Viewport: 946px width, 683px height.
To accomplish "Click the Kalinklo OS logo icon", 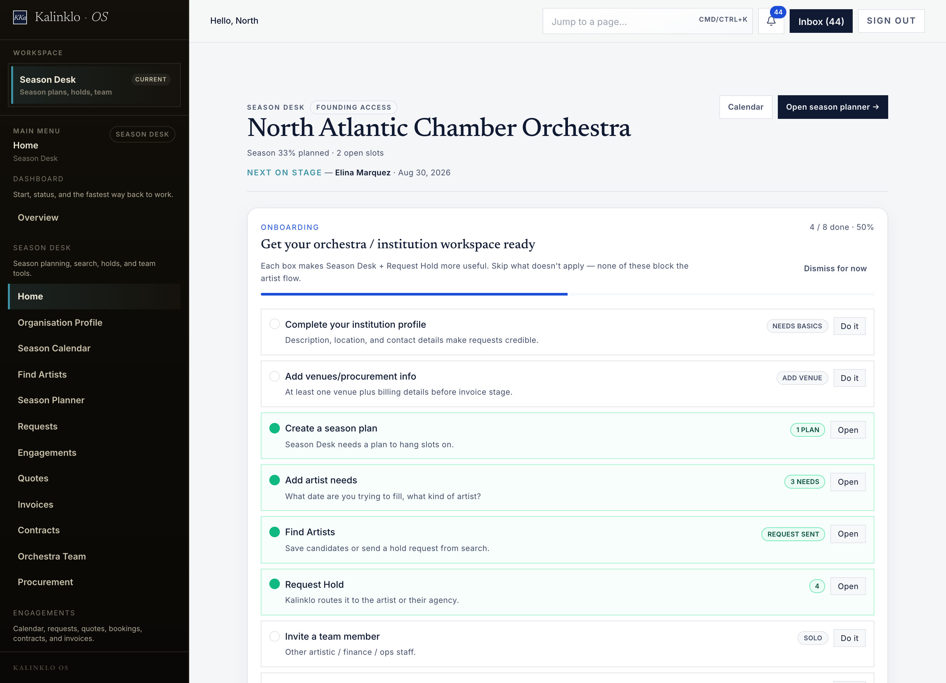I will [x=20, y=17].
